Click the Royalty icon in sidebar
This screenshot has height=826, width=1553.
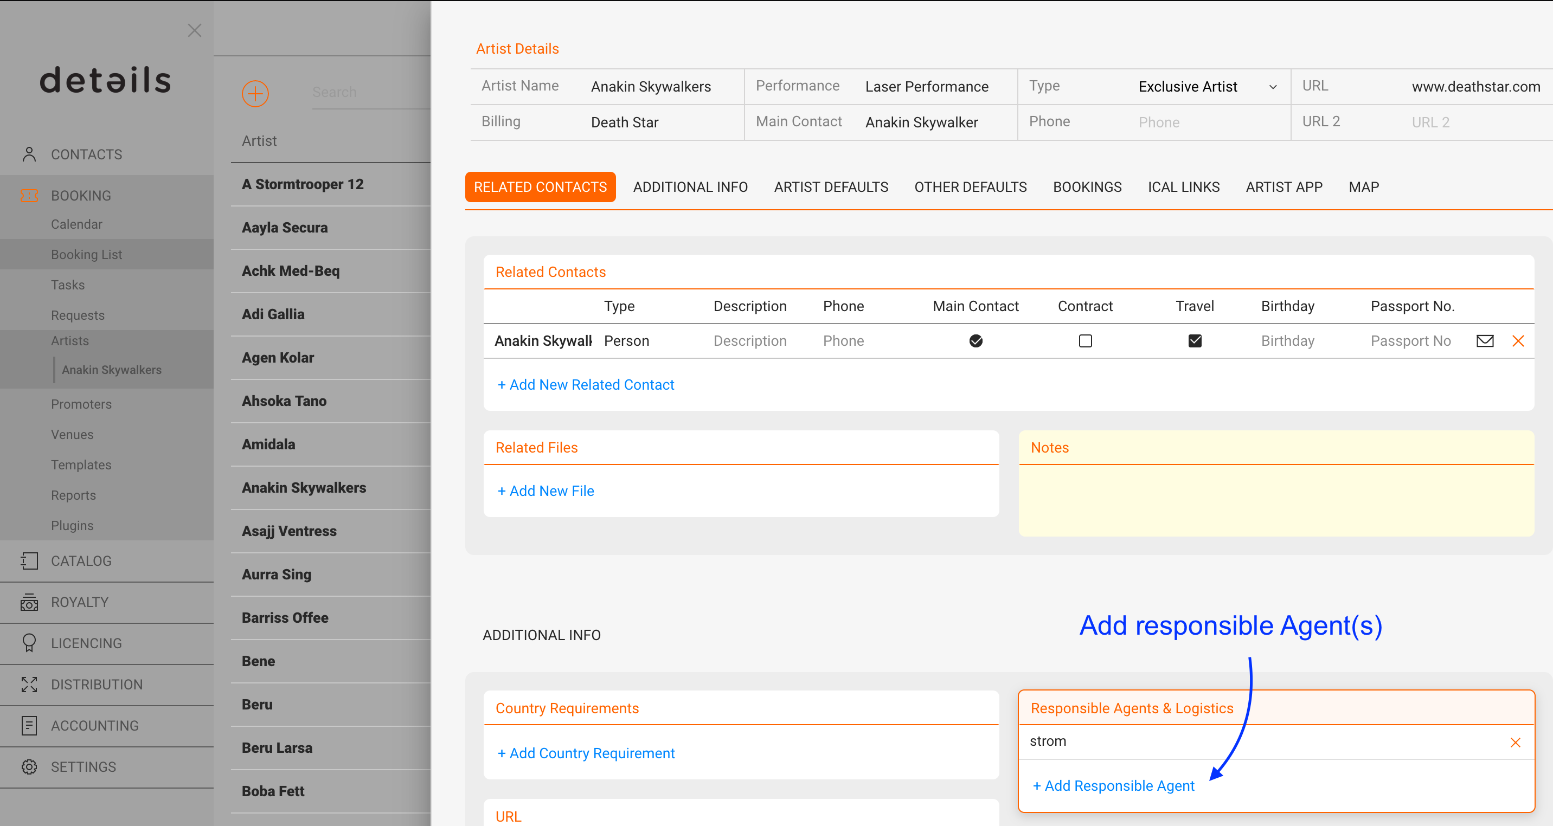point(29,602)
